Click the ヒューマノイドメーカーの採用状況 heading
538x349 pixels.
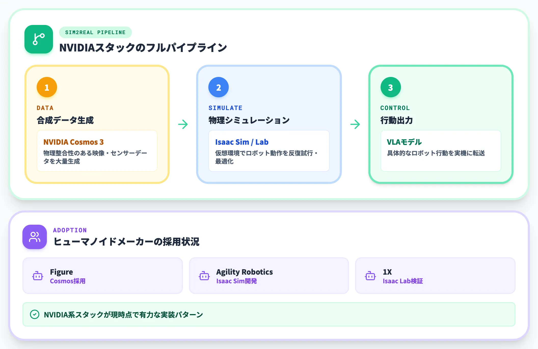(126, 241)
